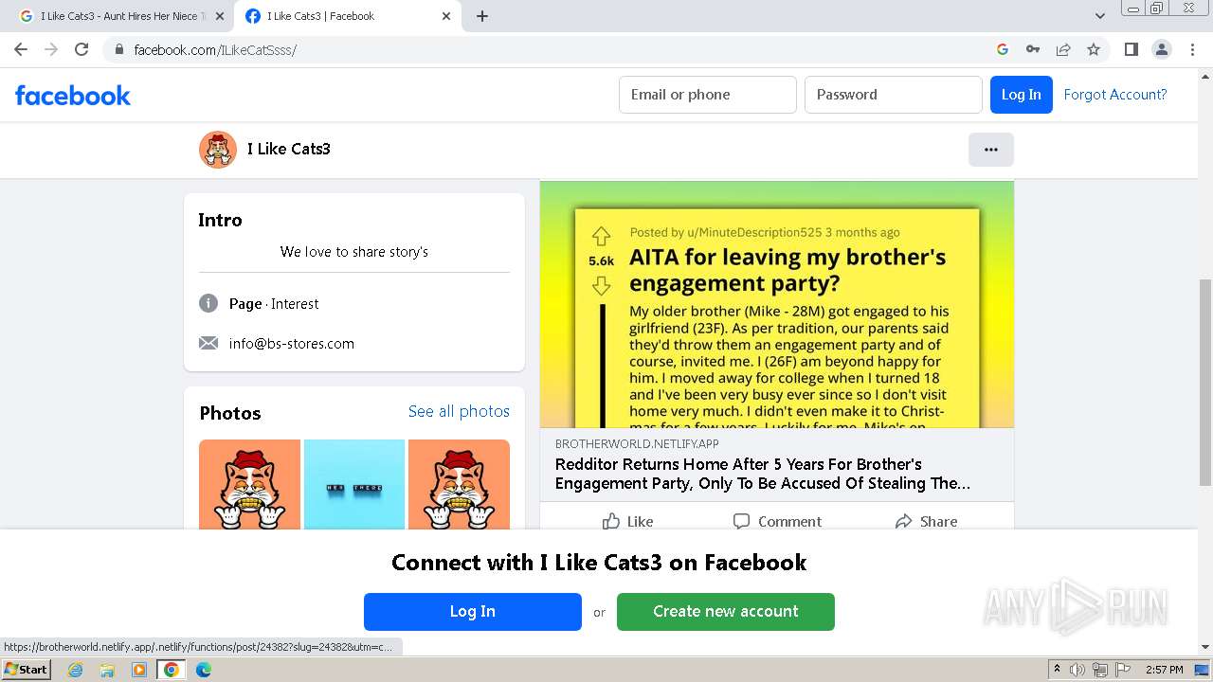Click the I Like Cats3 page name

[289, 149]
